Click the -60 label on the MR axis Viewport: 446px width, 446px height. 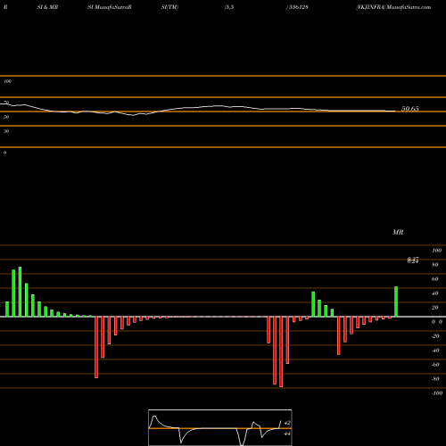coord(435,365)
